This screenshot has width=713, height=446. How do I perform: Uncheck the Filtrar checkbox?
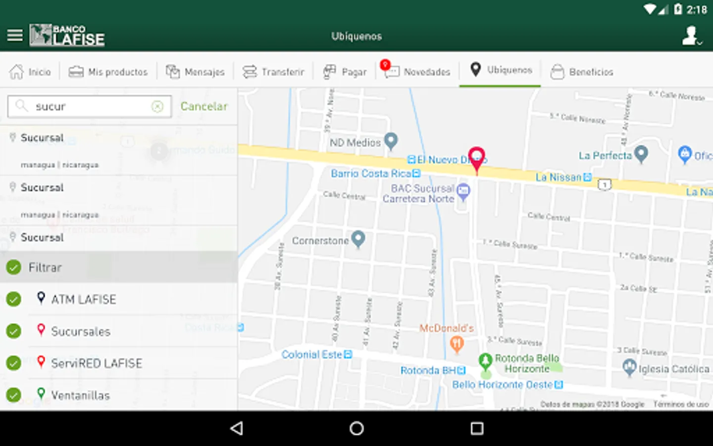coord(14,268)
